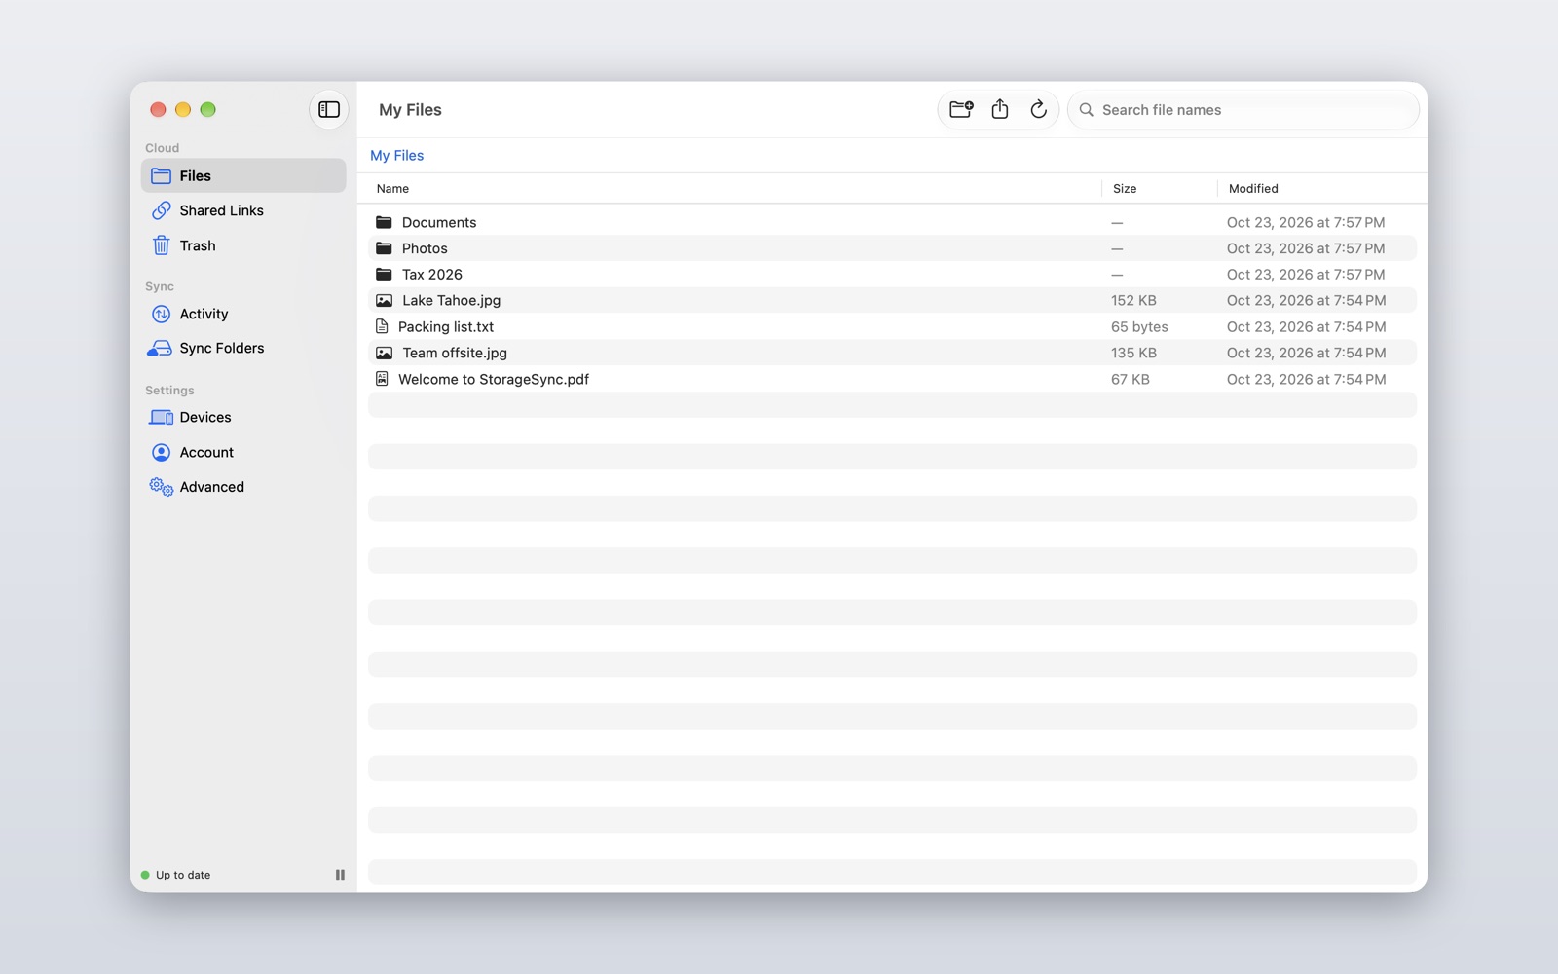Open Files in the sidebar
The width and height of the screenshot is (1558, 974).
tap(243, 175)
